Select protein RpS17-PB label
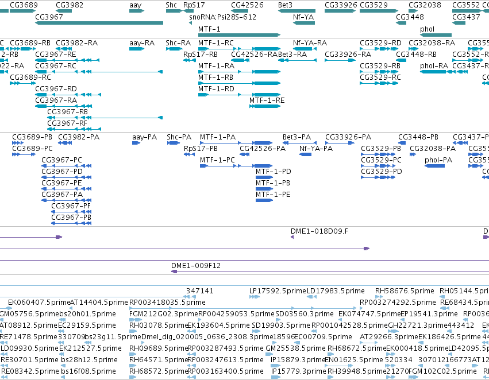Viewport: 489px width, 380px height. tap(201, 149)
